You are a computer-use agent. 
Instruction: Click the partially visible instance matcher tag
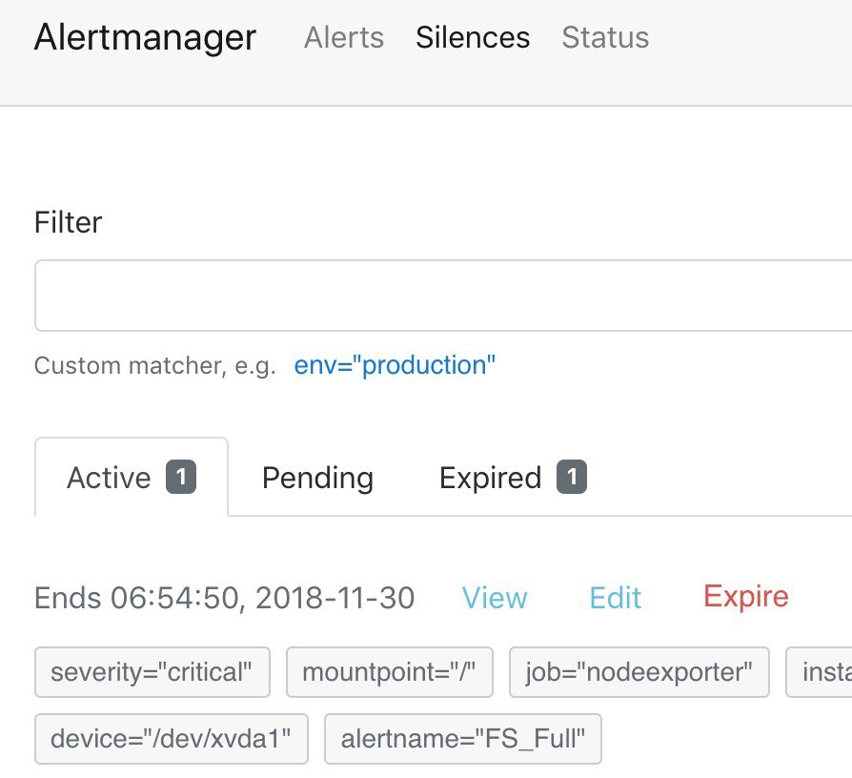[820, 672]
